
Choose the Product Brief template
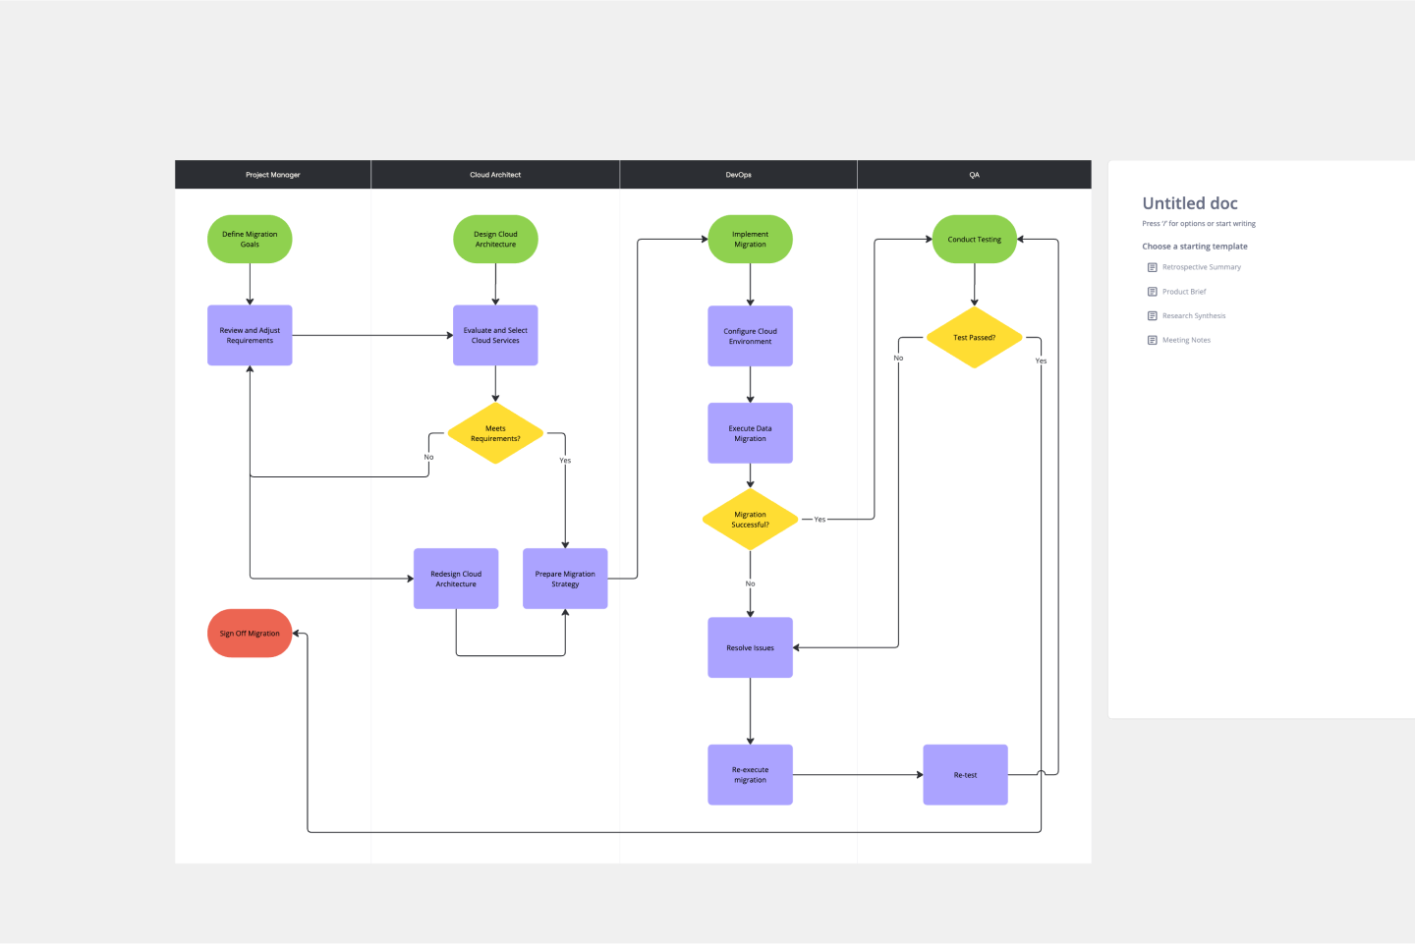1184,291
